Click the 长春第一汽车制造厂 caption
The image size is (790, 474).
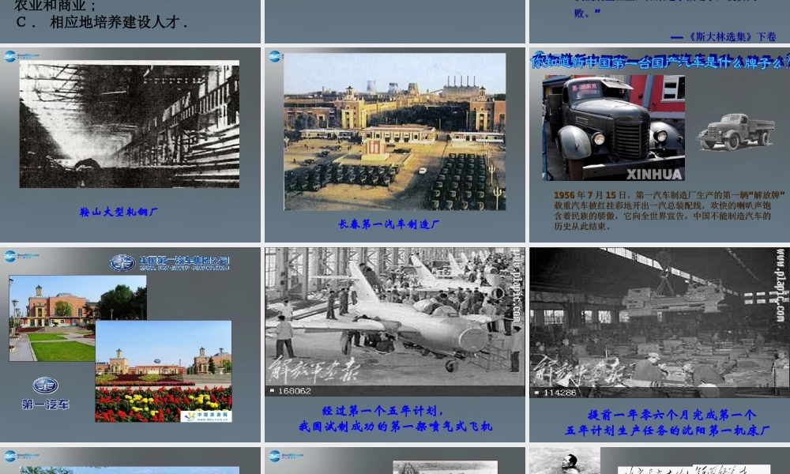389,224
